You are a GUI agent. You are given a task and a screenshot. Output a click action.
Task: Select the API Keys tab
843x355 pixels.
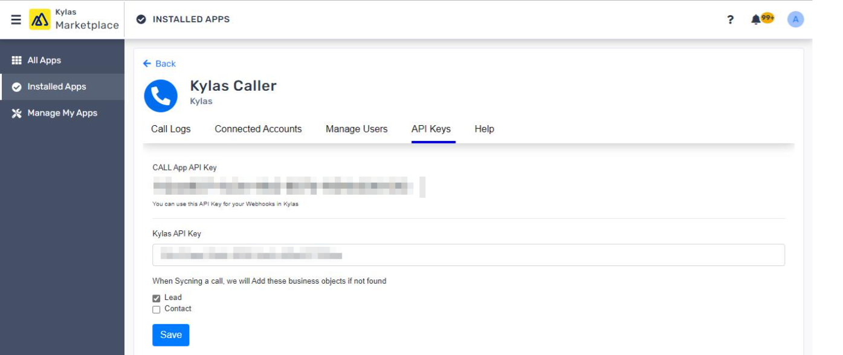click(x=431, y=129)
